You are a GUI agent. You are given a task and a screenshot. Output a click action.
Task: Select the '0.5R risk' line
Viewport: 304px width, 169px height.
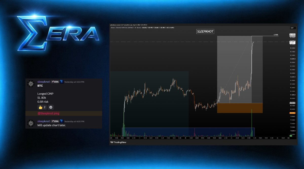[x=43, y=102]
